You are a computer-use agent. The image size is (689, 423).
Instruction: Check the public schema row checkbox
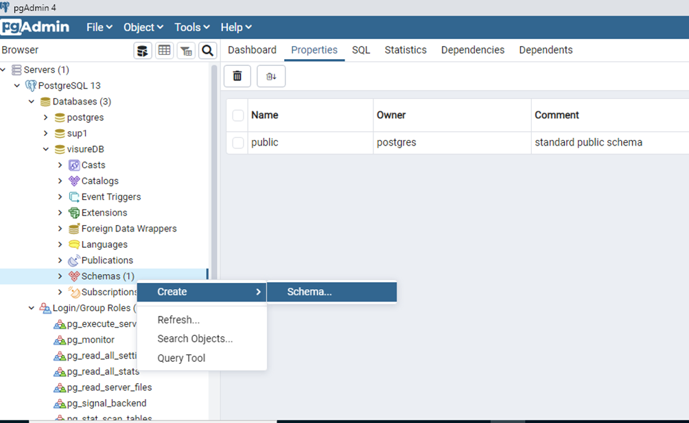(237, 142)
